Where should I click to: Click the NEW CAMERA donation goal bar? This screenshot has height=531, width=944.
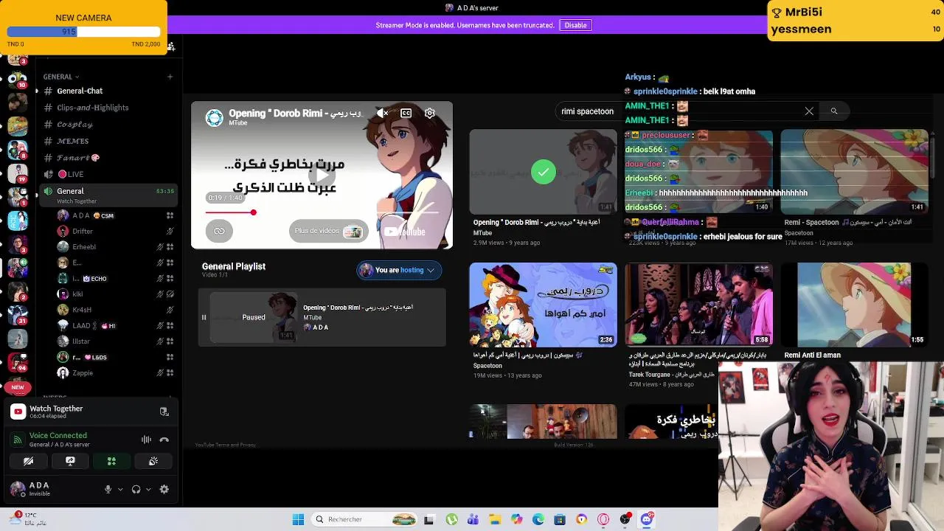point(83,32)
